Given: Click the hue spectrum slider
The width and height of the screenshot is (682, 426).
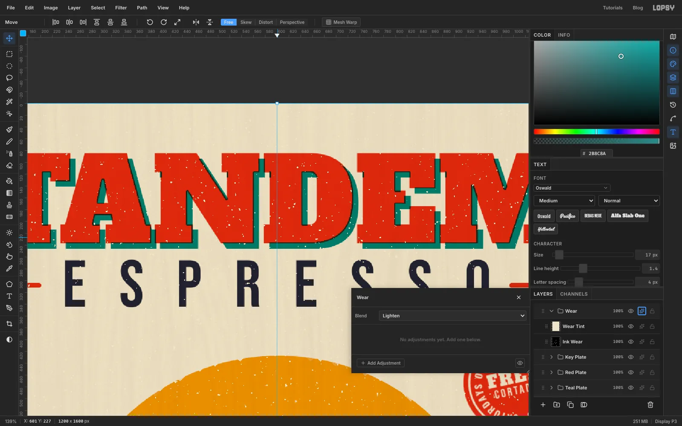Looking at the screenshot, I should 596,132.
